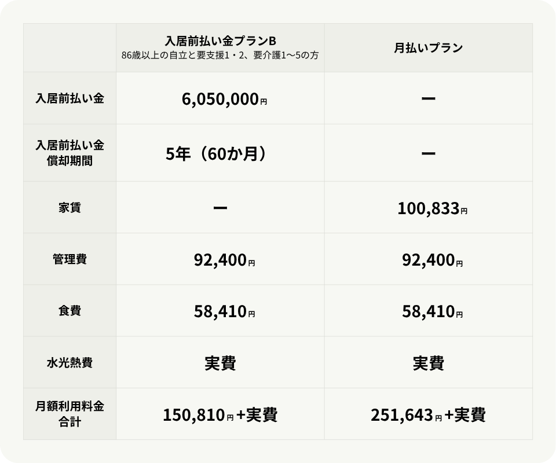This screenshot has width=556, height=463.
Task: Select the 家賃 row label
Action: pos(69,207)
